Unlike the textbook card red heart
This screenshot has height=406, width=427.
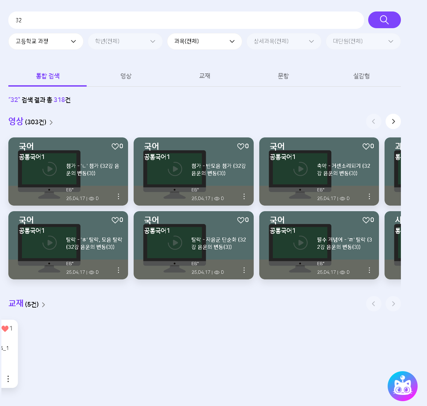5,329
